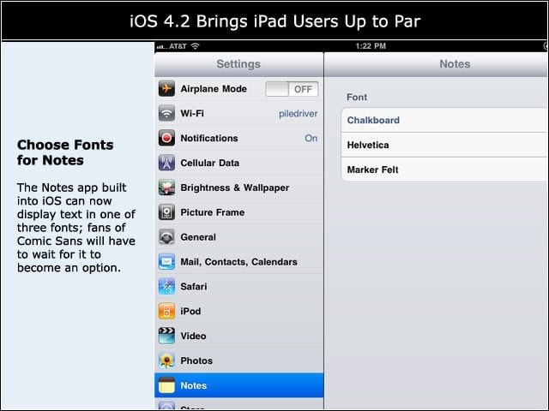Tap the Brightness & Wallpaper icon
549x411 pixels.
click(x=166, y=188)
